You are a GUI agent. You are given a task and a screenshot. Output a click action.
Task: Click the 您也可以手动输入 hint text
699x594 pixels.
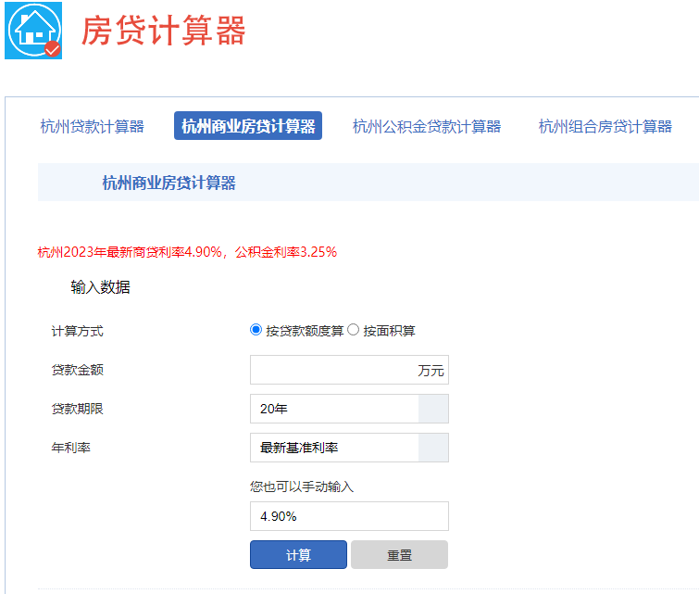(302, 487)
